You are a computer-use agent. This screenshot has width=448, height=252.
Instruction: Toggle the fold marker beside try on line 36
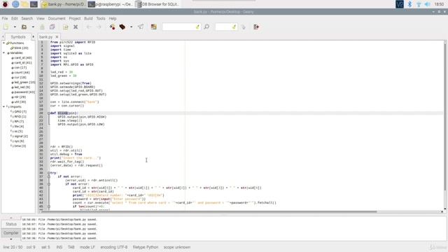(49, 173)
